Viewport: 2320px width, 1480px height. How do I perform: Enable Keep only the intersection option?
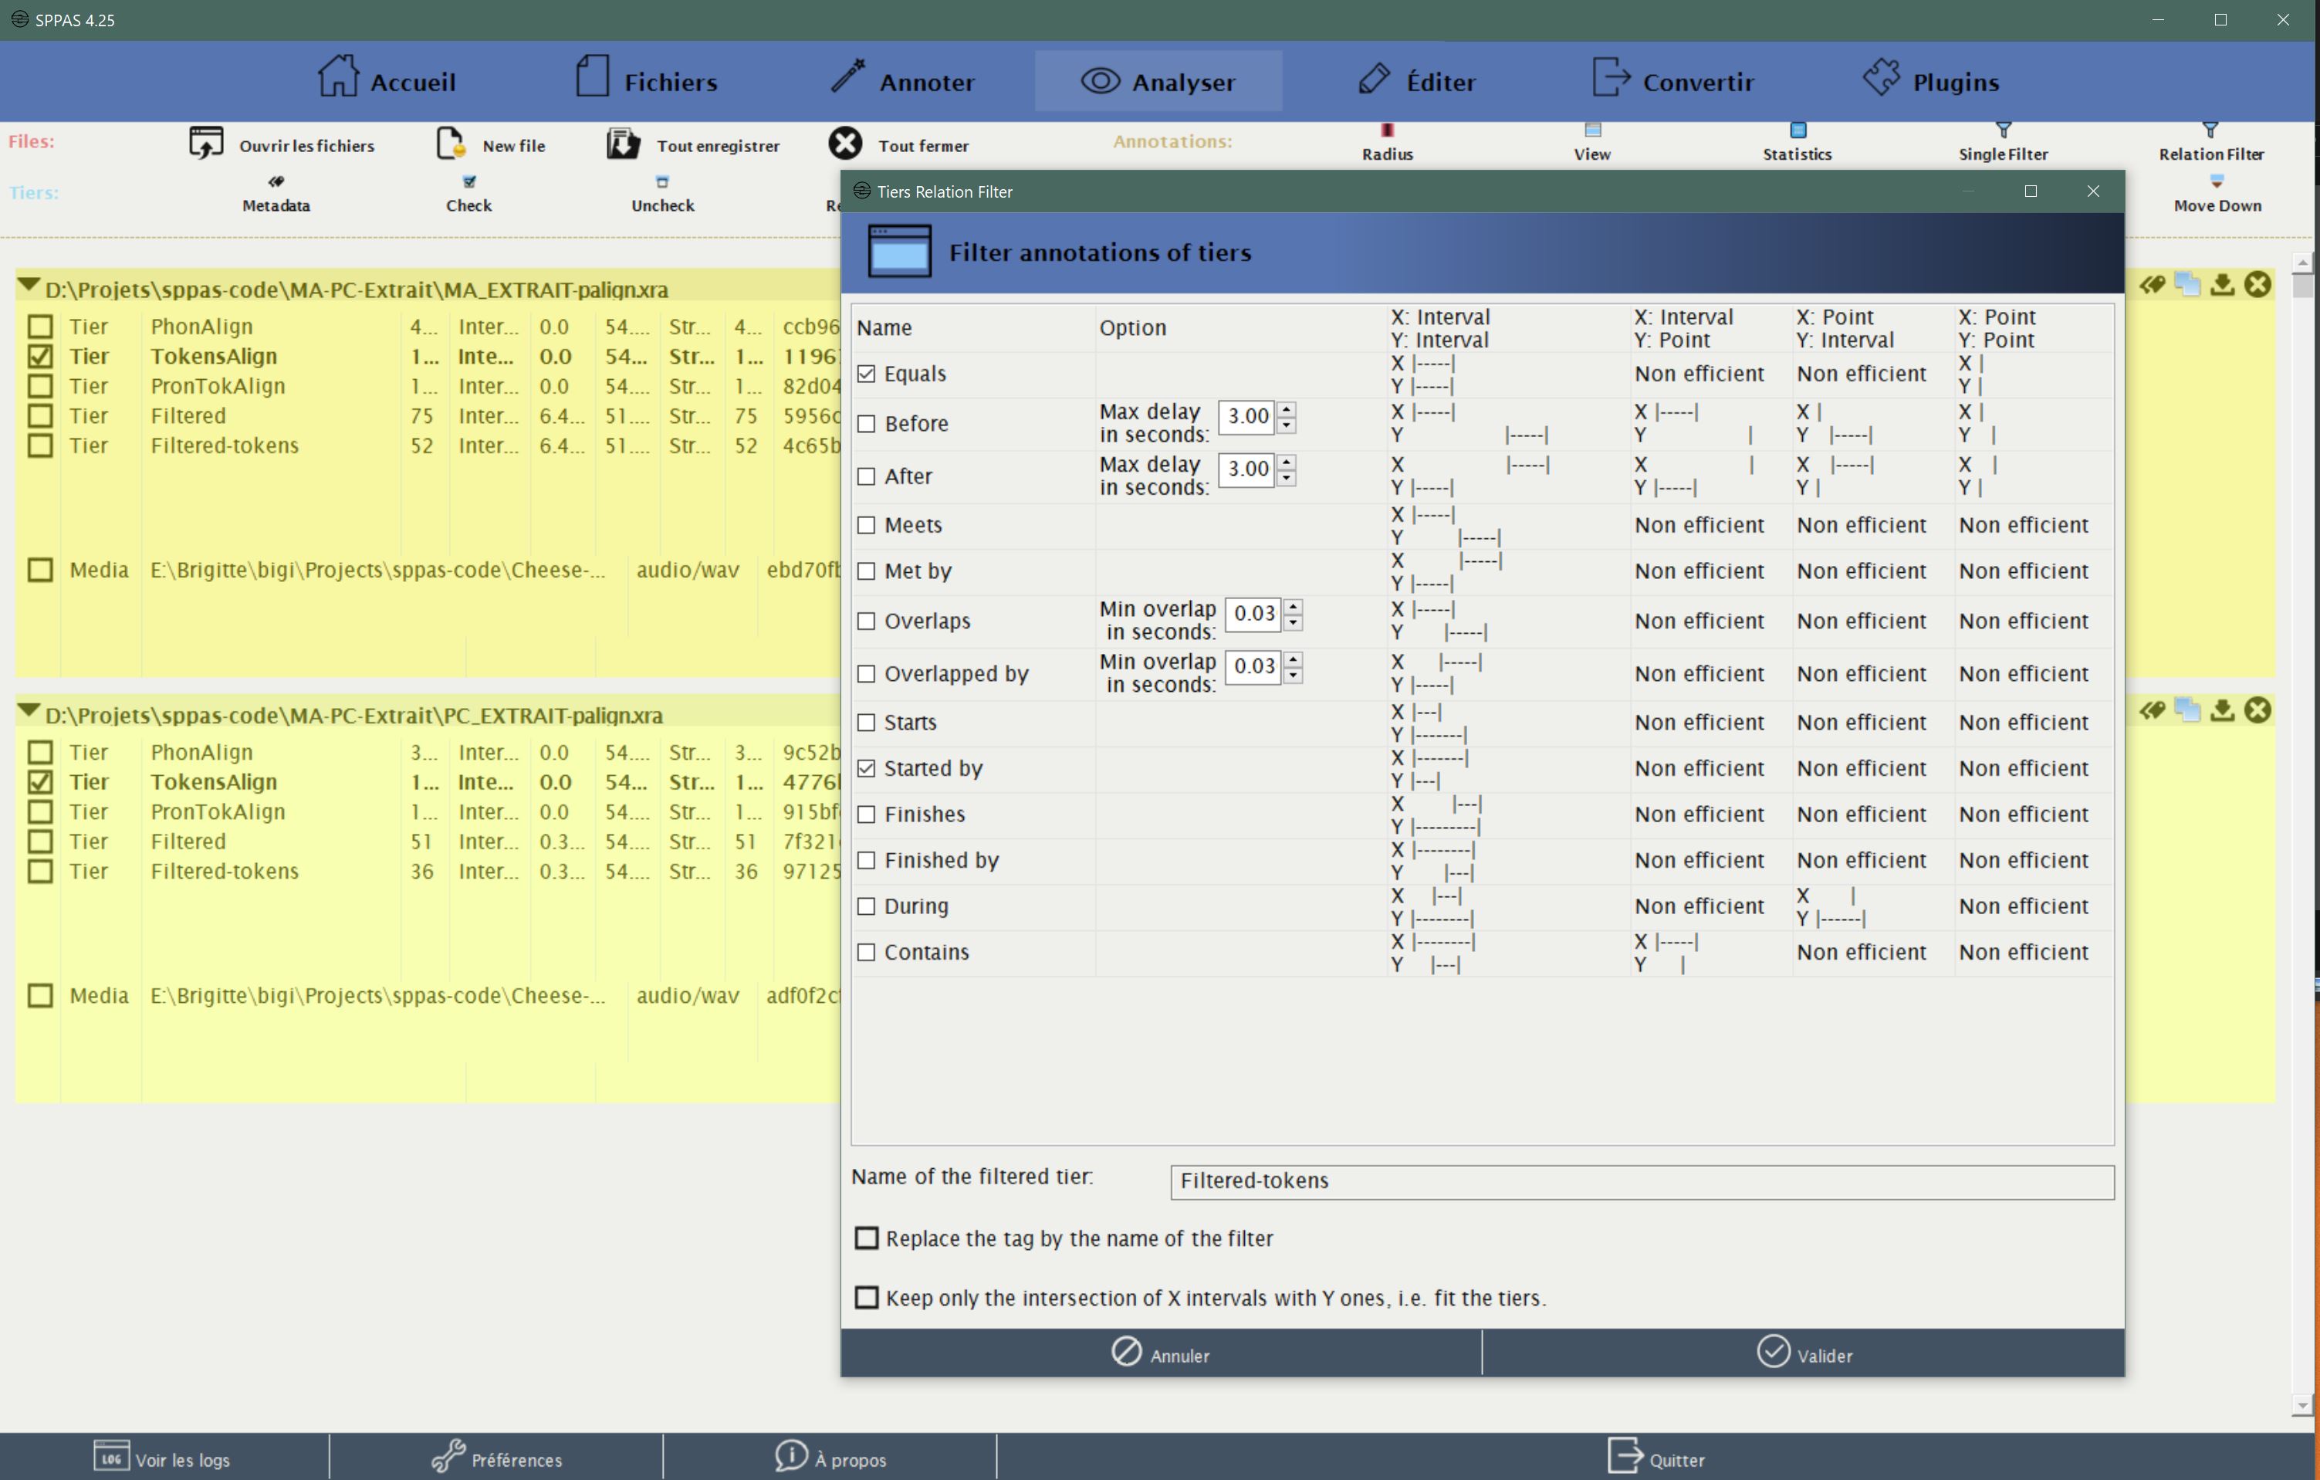pos(867,1298)
